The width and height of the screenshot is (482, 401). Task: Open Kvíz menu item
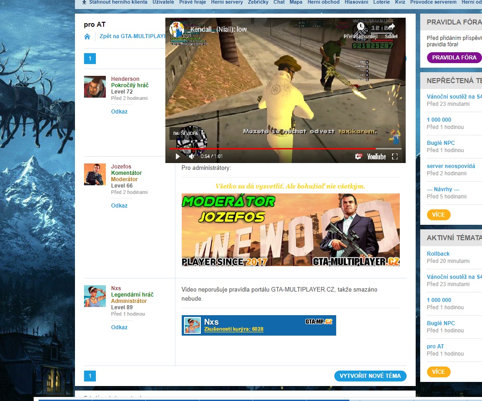coord(400,2)
